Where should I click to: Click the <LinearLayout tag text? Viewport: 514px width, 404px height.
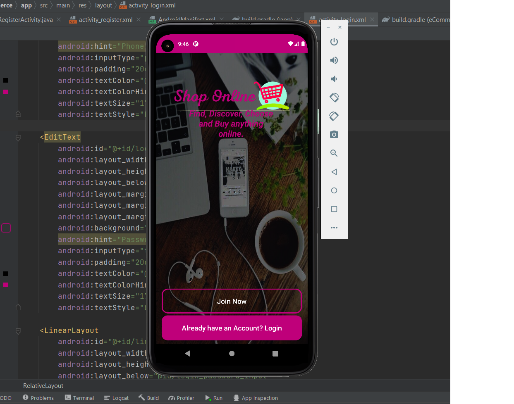click(69, 330)
